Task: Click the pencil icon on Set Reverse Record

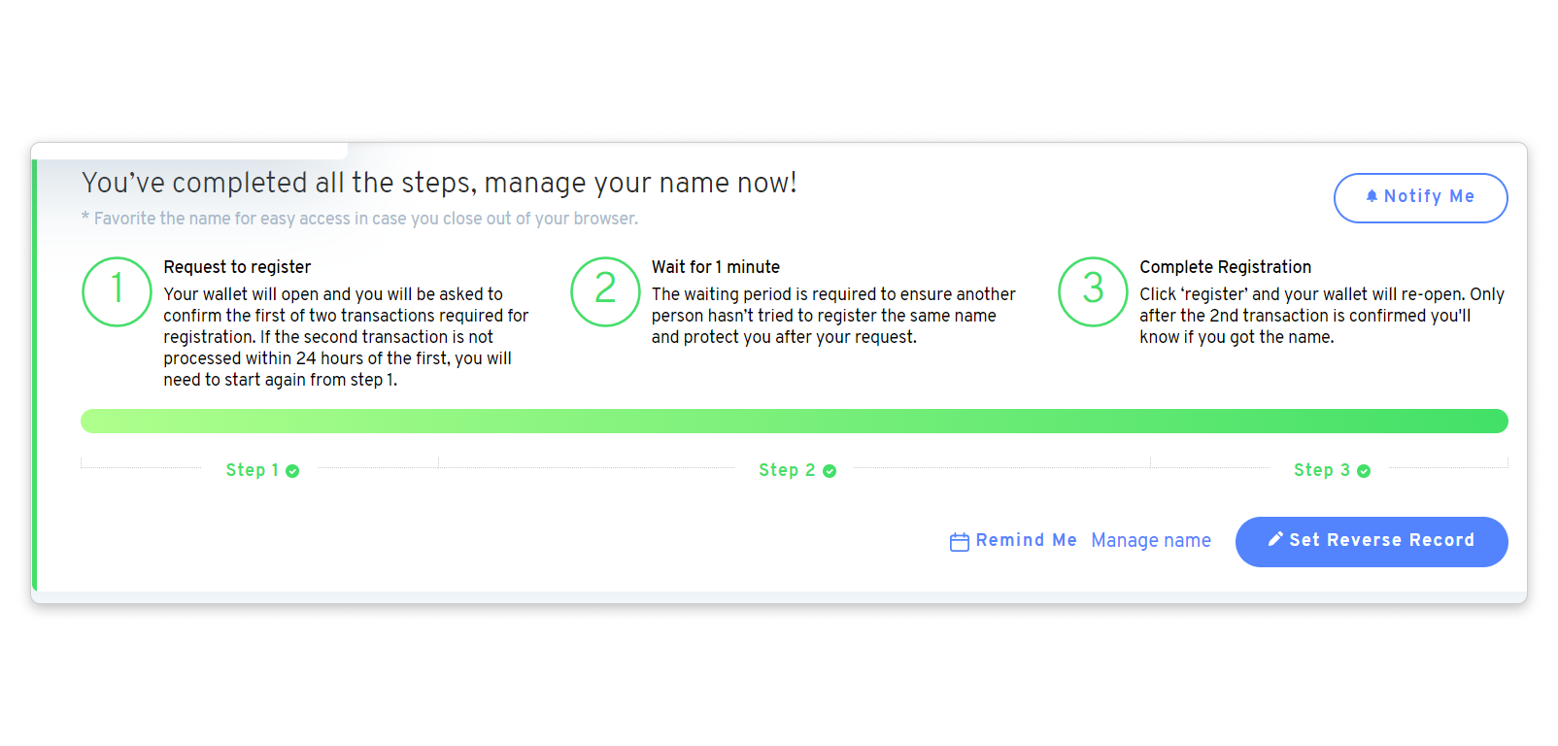Action: pos(1275,539)
